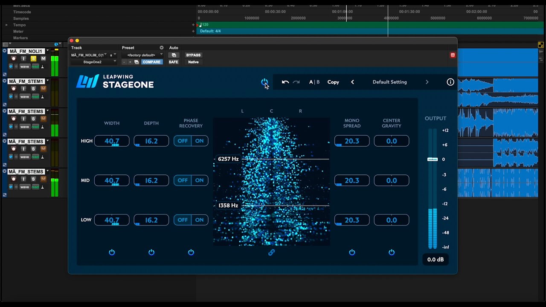
Task: Click the band link chain icon
Action: [x=271, y=252]
